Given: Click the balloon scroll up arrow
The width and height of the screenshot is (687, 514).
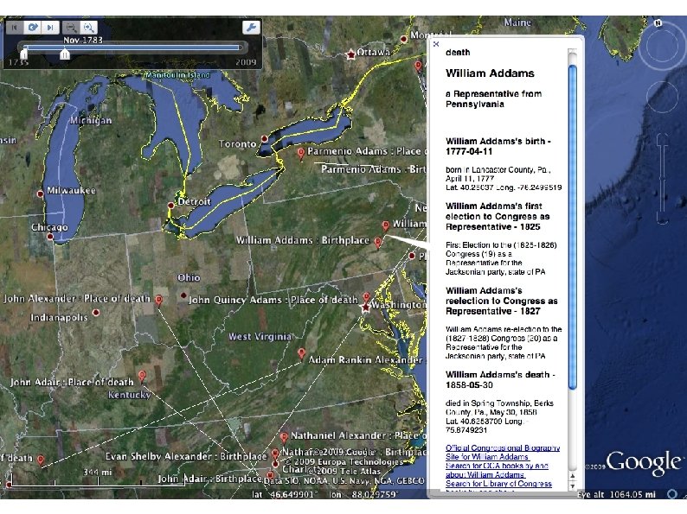Looking at the screenshot, I should [573, 476].
